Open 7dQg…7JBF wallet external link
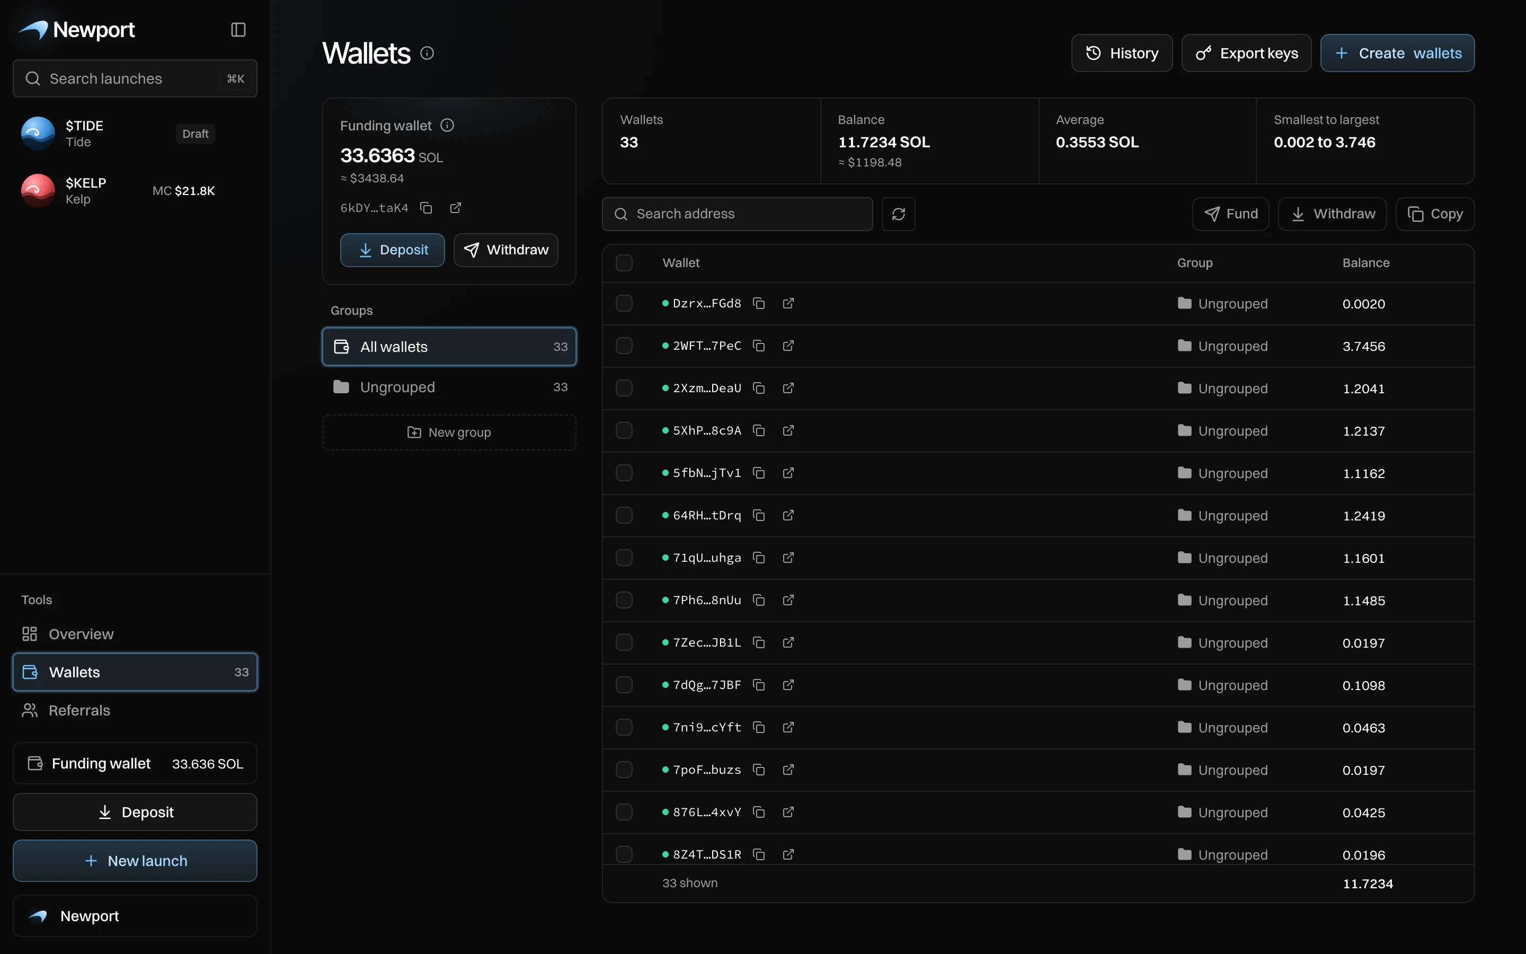This screenshot has height=954, width=1526. point(788,685)
